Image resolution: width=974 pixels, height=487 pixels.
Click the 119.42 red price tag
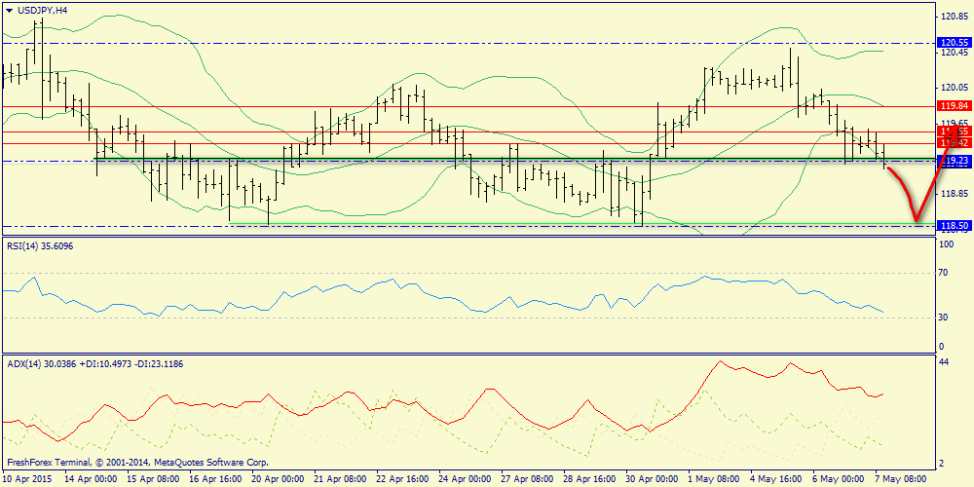tap(952, 142)
